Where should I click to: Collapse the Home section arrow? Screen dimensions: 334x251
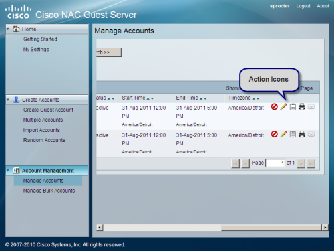coord(8,29)
